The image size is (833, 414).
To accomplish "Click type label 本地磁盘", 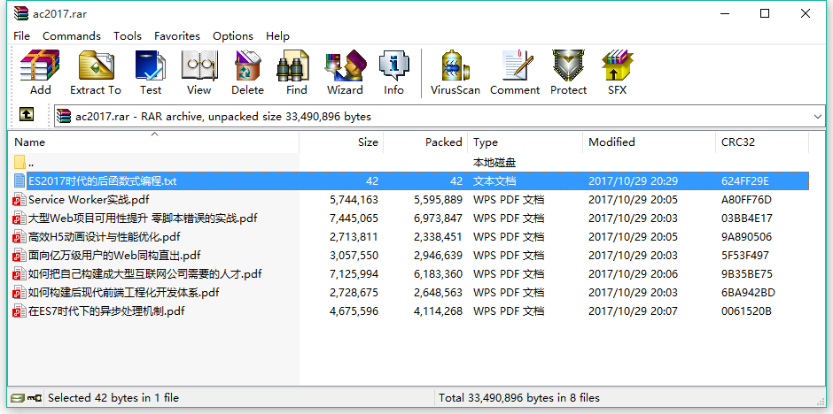I will coord(494,163).
